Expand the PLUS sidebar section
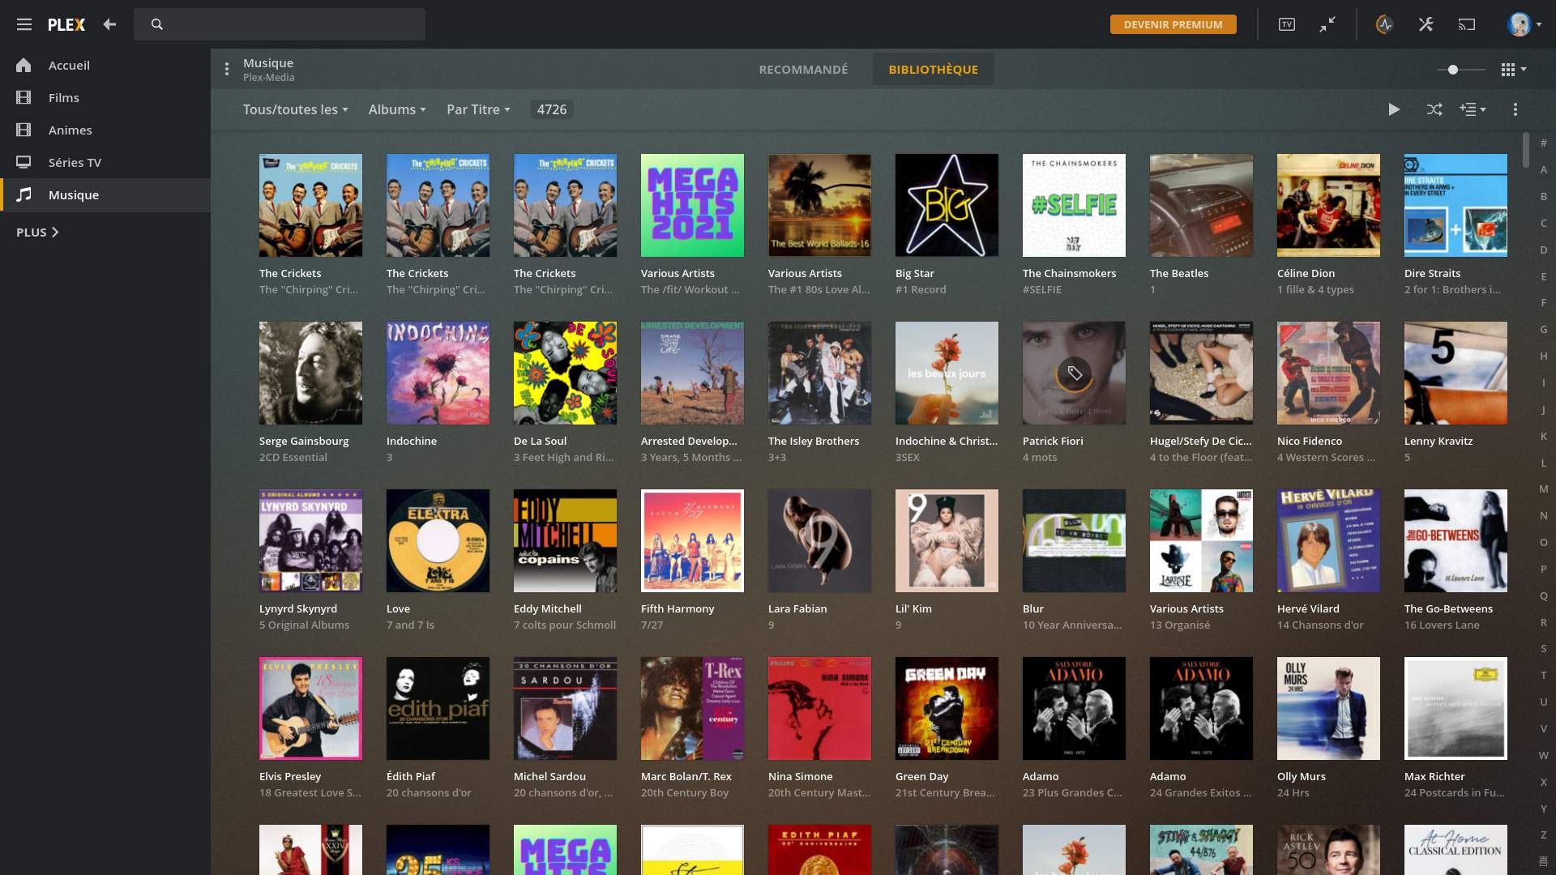 pos(37,233)
